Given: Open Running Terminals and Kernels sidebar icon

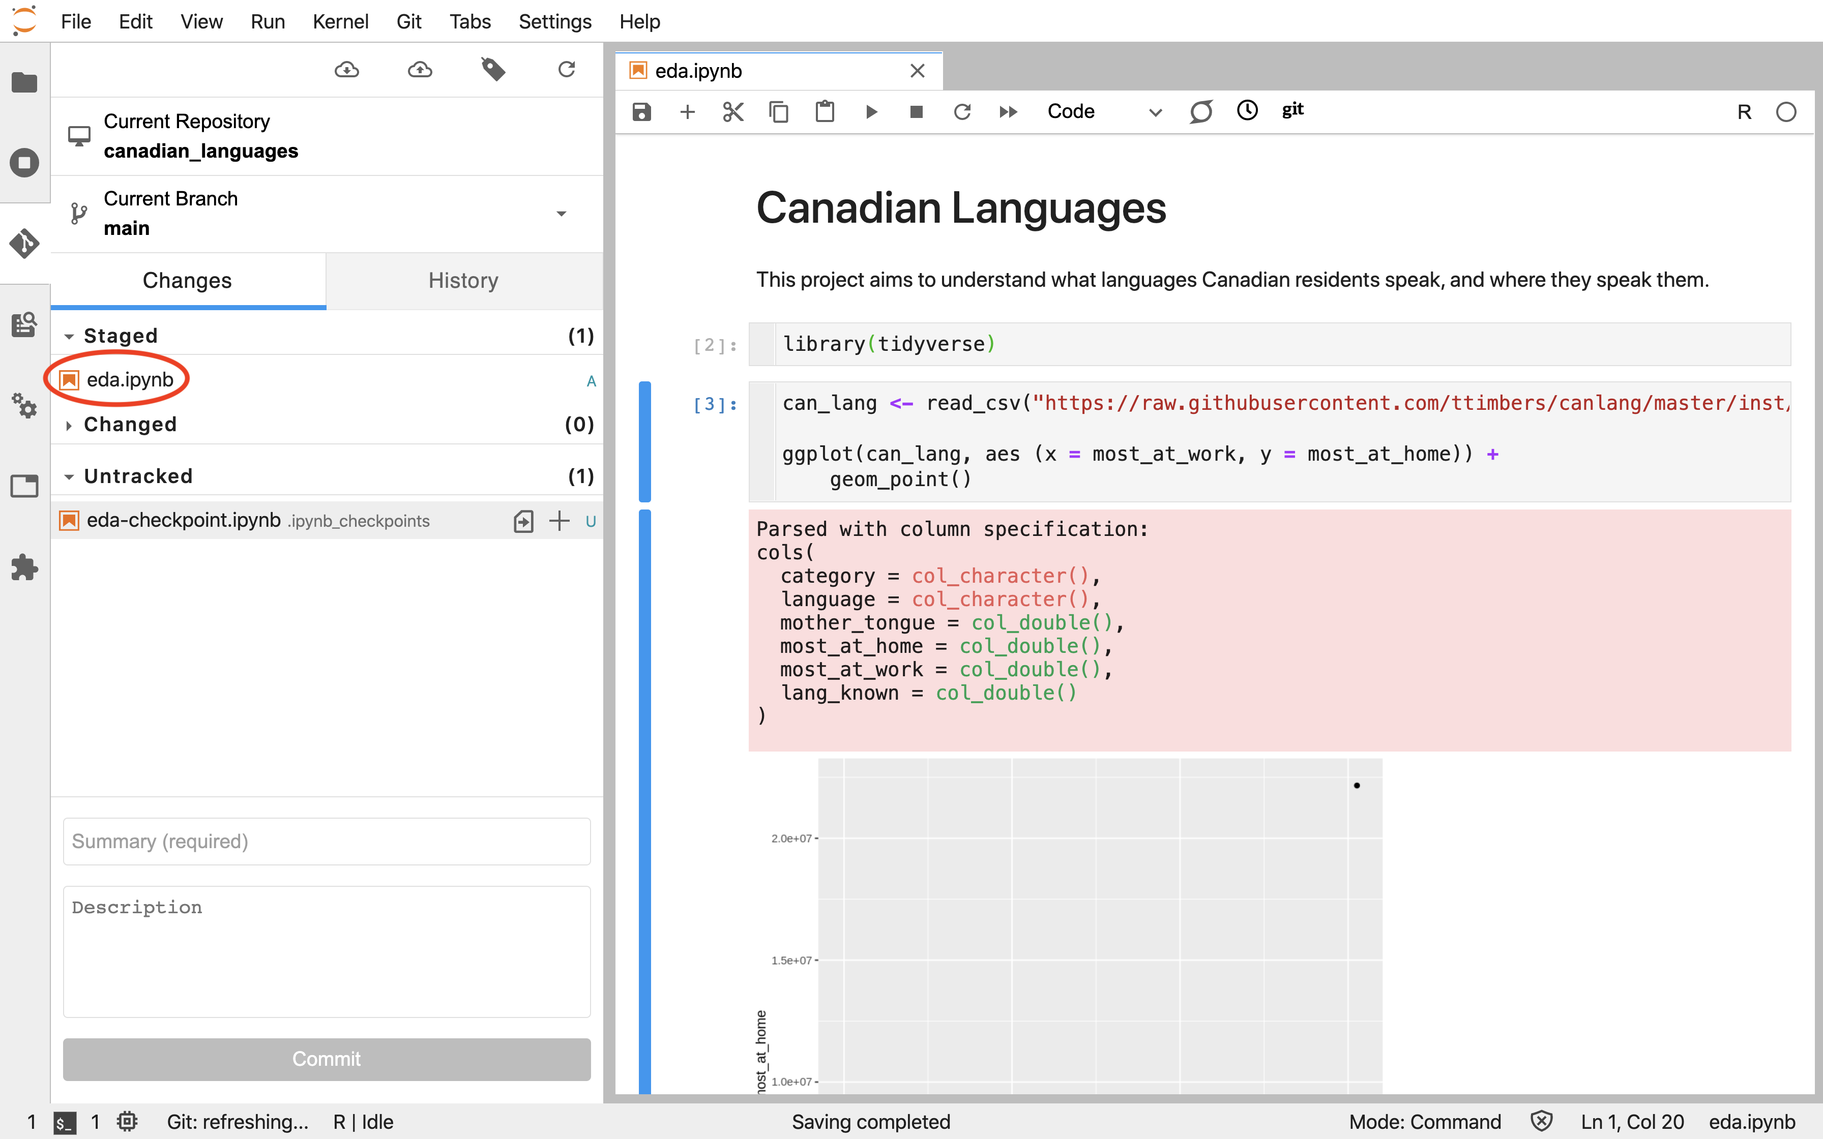Looking at the screenshot, I should 24,163.
